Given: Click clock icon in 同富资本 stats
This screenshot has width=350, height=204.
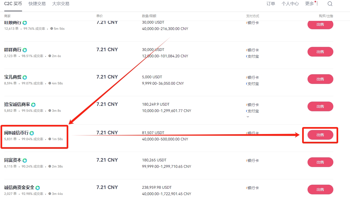Looking at the screenshot, I should tap(50, 166).
